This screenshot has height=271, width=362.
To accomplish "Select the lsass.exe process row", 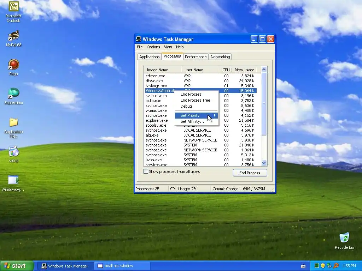I will click(201, 160).
